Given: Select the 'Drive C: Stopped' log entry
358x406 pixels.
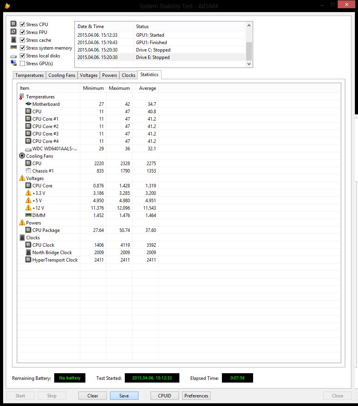Looking at the screenshot, I should coord(160,50).
